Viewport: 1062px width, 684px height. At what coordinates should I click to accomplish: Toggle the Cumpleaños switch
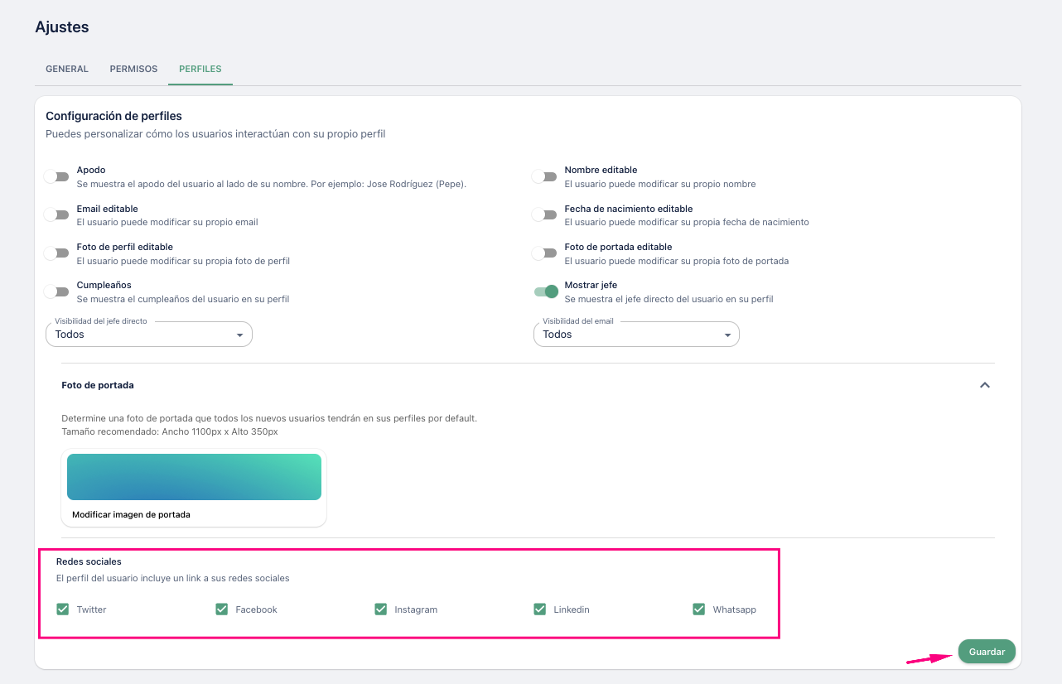pos(56,291)
